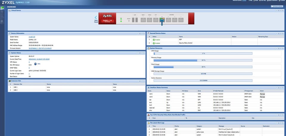Click the Renew button for wan1

coord(262,94)
